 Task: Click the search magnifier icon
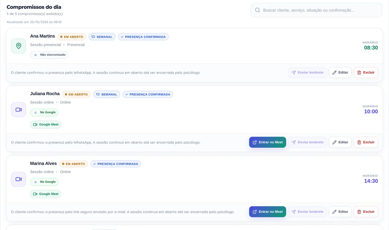click(258, 10)
